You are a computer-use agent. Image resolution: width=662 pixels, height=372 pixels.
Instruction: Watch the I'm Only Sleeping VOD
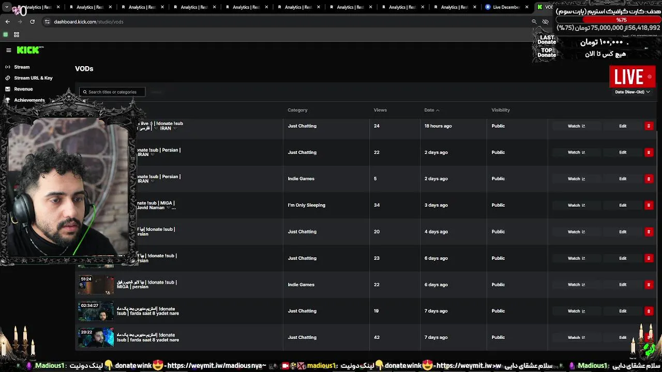coord(576,205)
